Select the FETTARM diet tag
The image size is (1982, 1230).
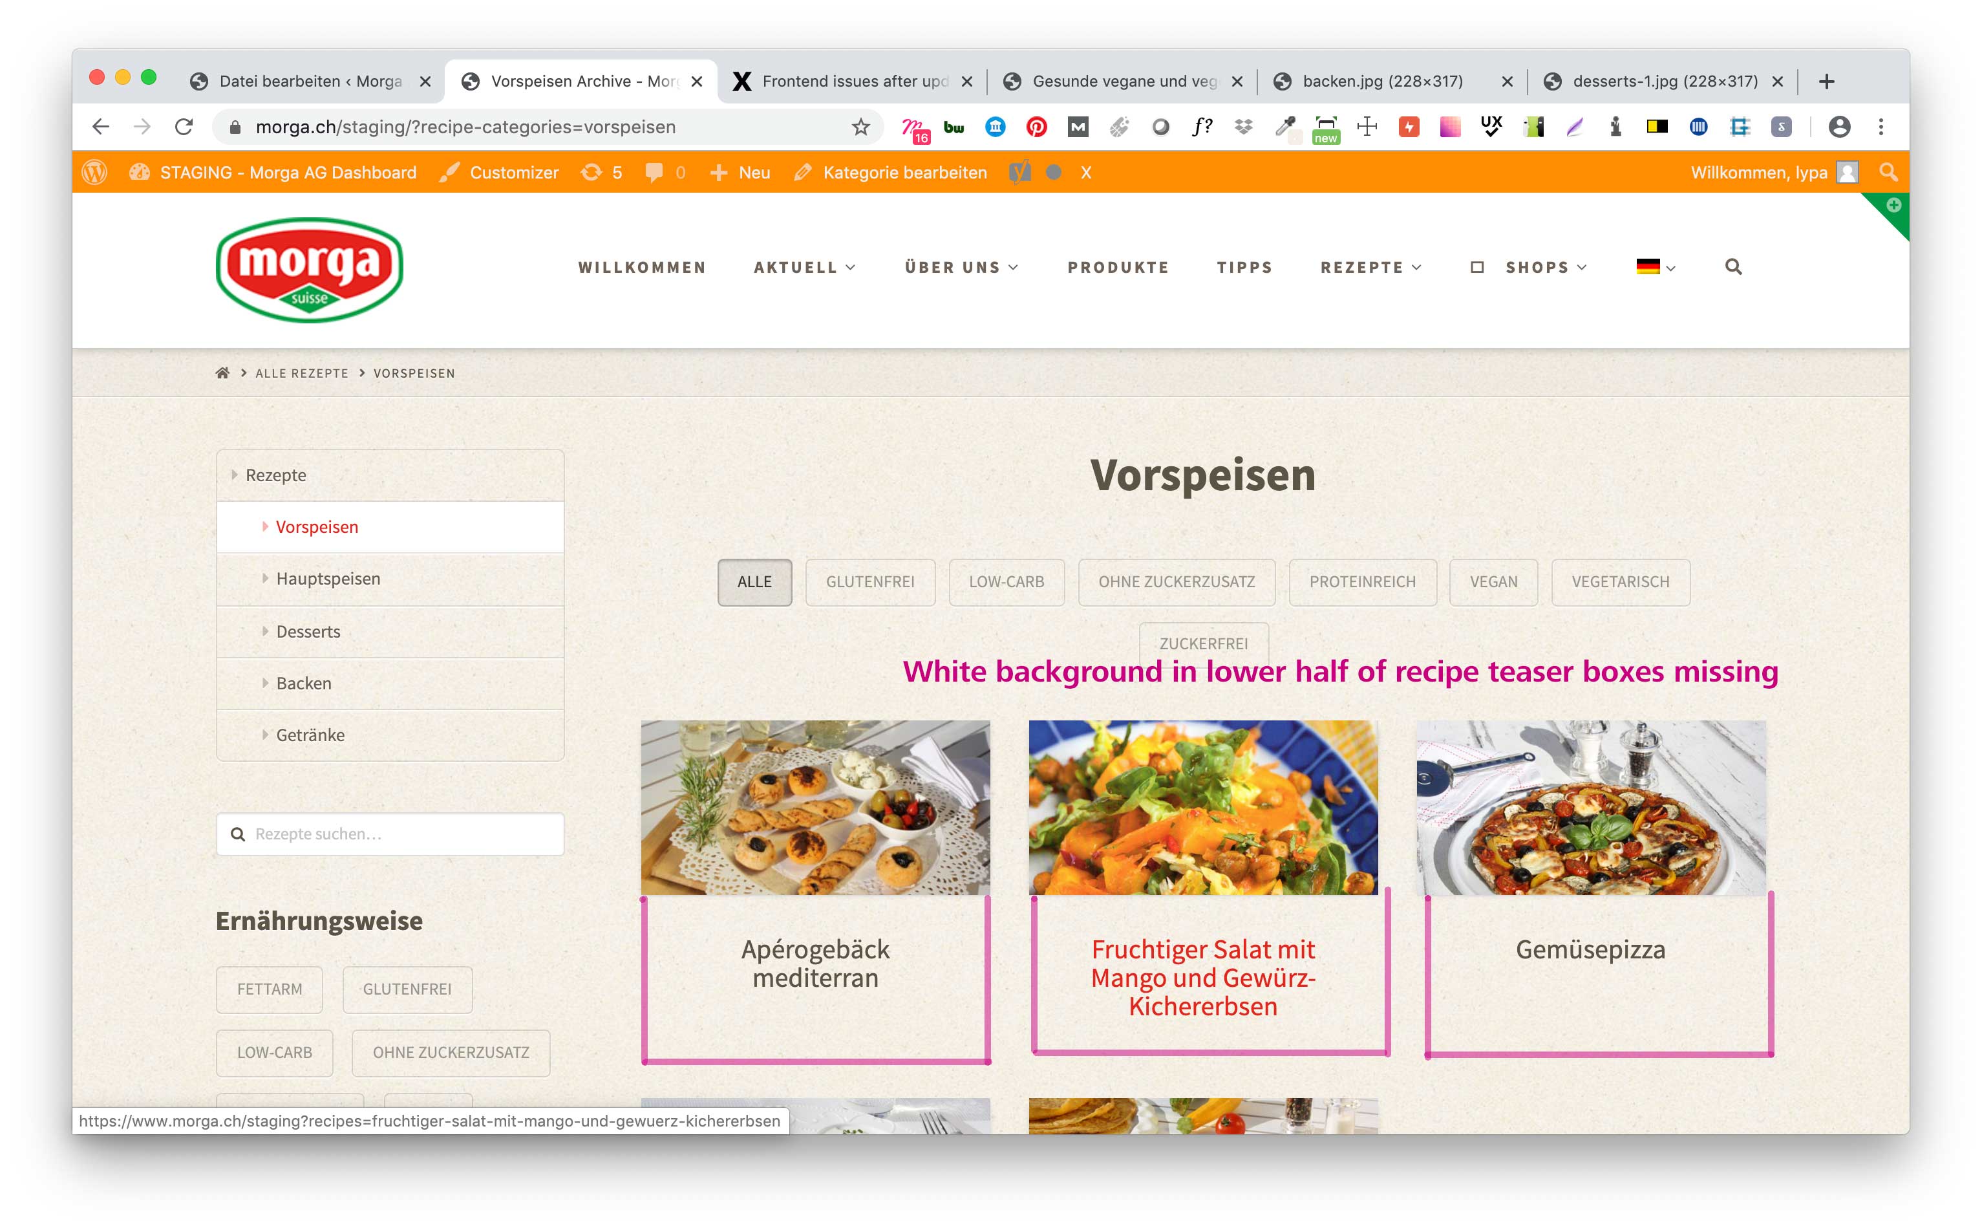click(x=269, y=989)
